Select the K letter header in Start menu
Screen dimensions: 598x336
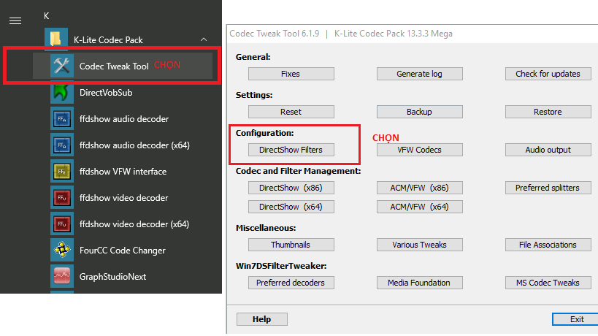tap(46, 16)
